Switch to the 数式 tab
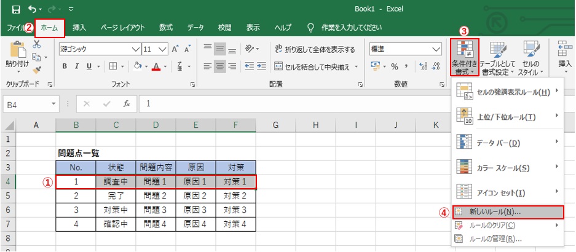The image size is (576, 252). (x=166, y=28)
